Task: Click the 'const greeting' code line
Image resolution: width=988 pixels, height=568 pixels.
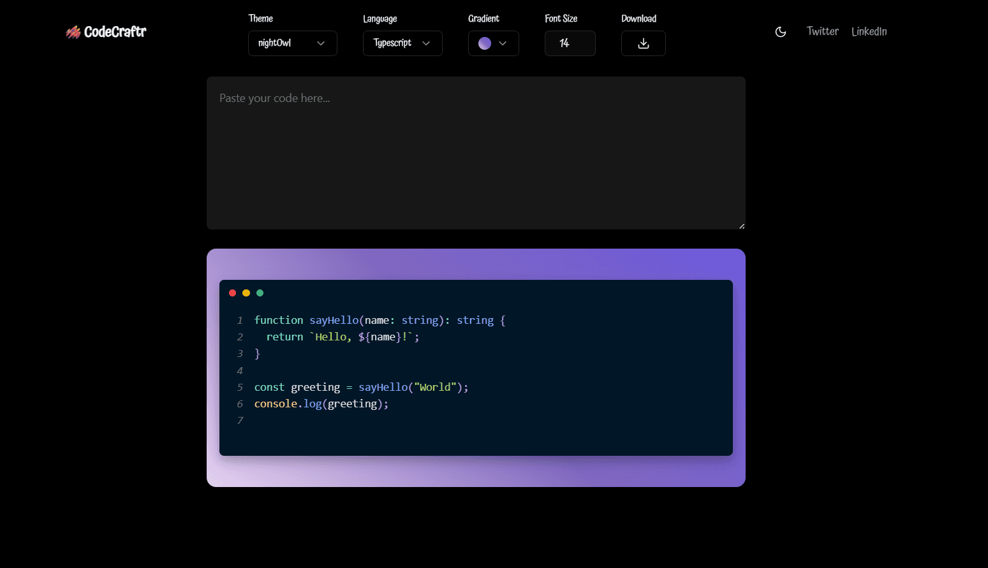Action: [361, 387]
